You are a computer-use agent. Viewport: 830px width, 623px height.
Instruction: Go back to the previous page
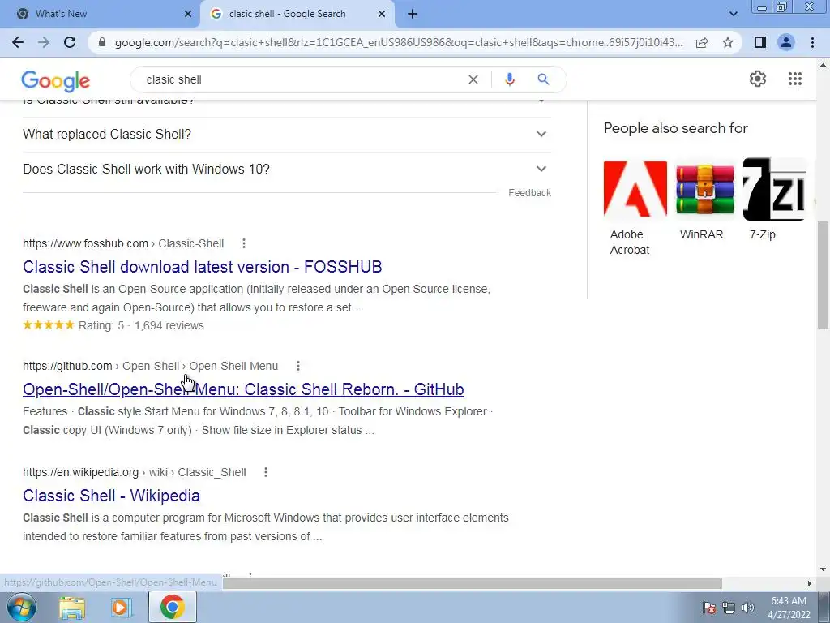pos(18,42)
